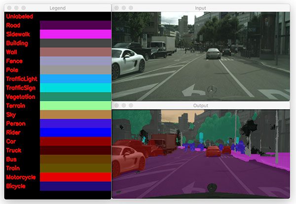Click the Output window title
Viewport: 296px width, 204px height.
pyautogui.click(x=201, y=106)
